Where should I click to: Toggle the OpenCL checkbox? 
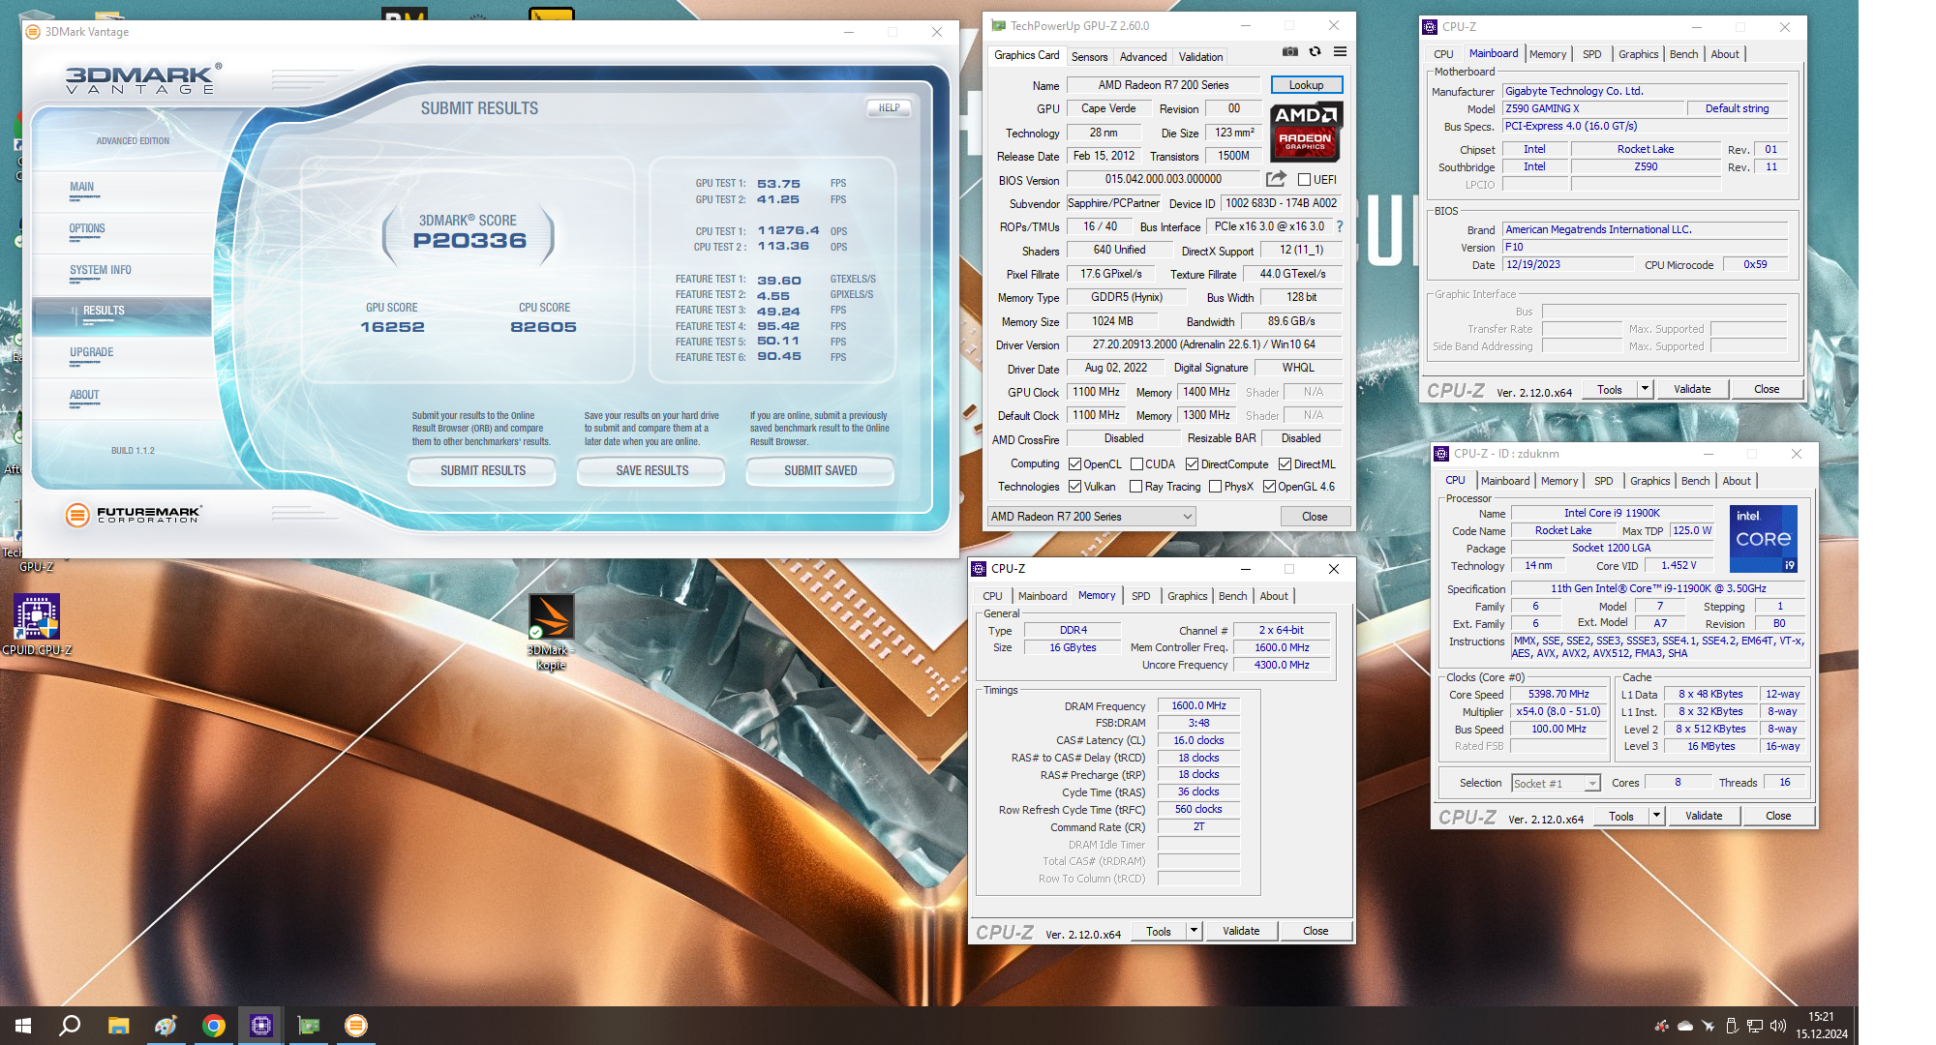[x=1074, y=464]
